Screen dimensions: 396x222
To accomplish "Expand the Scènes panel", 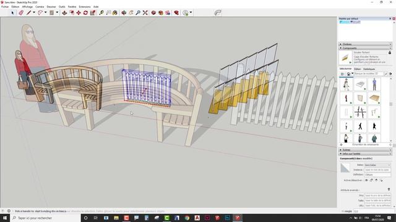I will click(365, 150).
